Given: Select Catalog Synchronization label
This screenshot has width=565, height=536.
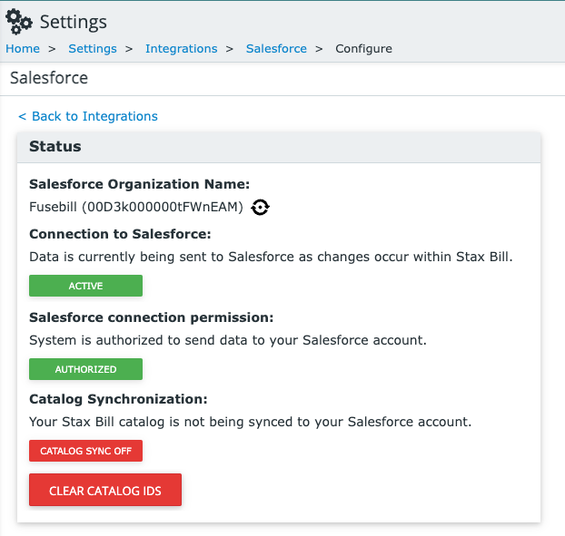Looking at the screenshot, I should (118, 399).
